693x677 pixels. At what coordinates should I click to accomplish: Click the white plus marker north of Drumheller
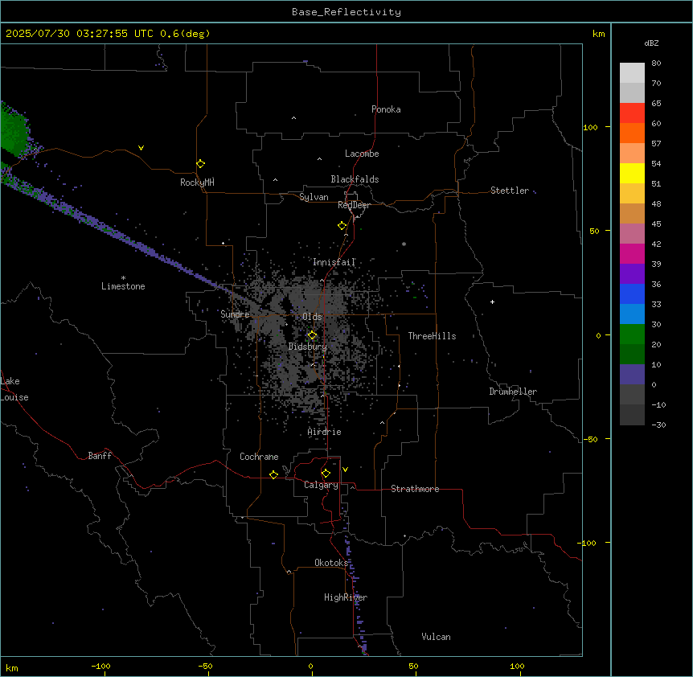pyautogui.click(x=492, y=302)
